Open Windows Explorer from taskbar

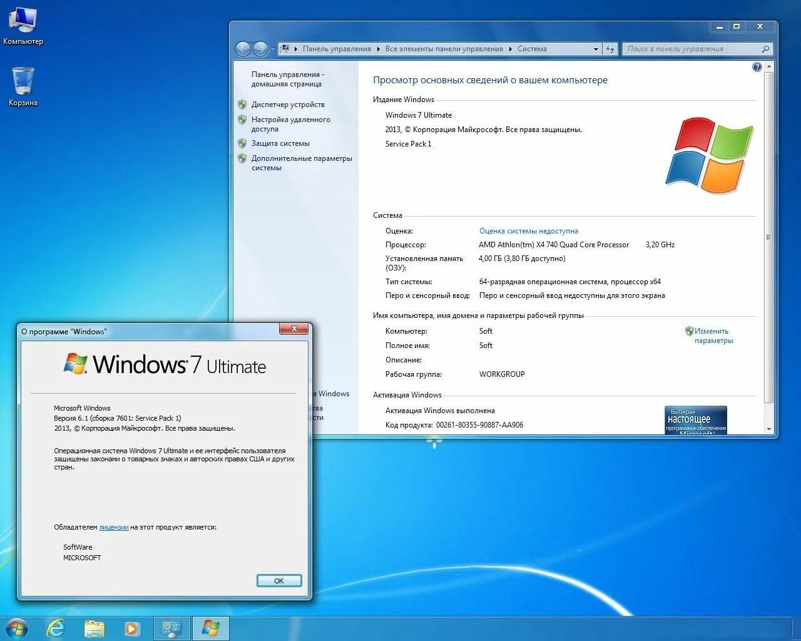94,628
